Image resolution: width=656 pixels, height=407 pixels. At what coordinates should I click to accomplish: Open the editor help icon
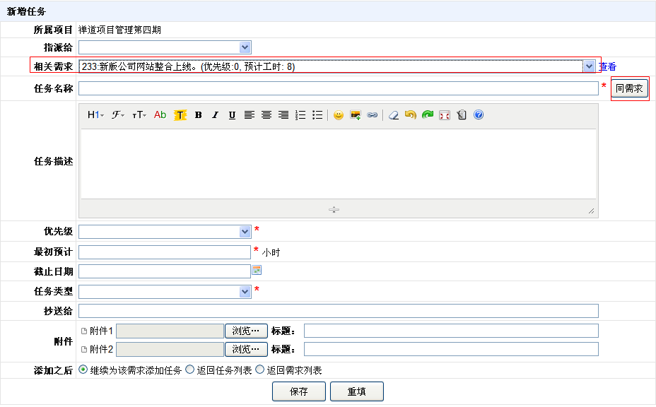click(479, 115)
